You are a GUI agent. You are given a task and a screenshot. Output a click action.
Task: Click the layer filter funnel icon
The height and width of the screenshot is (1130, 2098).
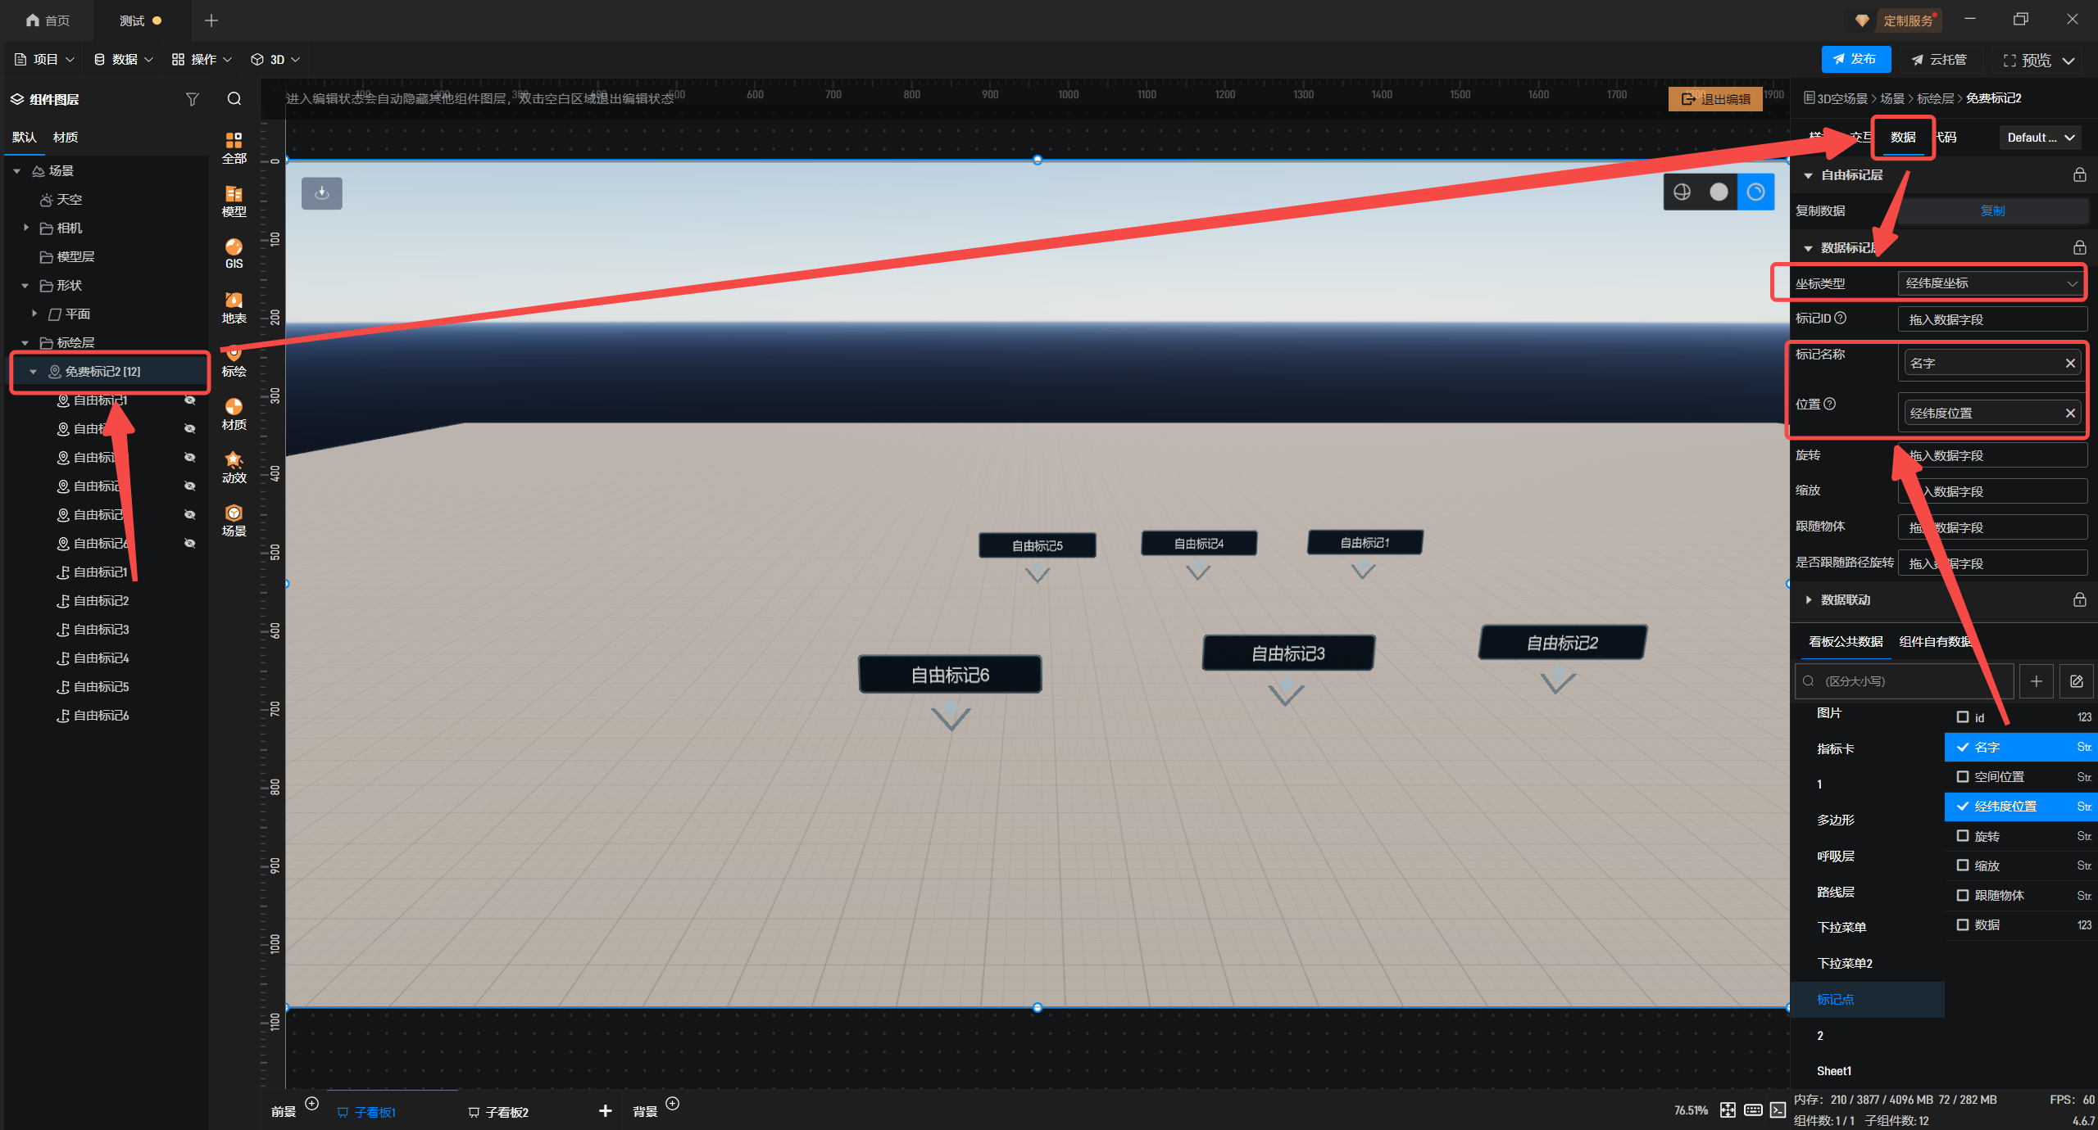(x=193, y=99)
